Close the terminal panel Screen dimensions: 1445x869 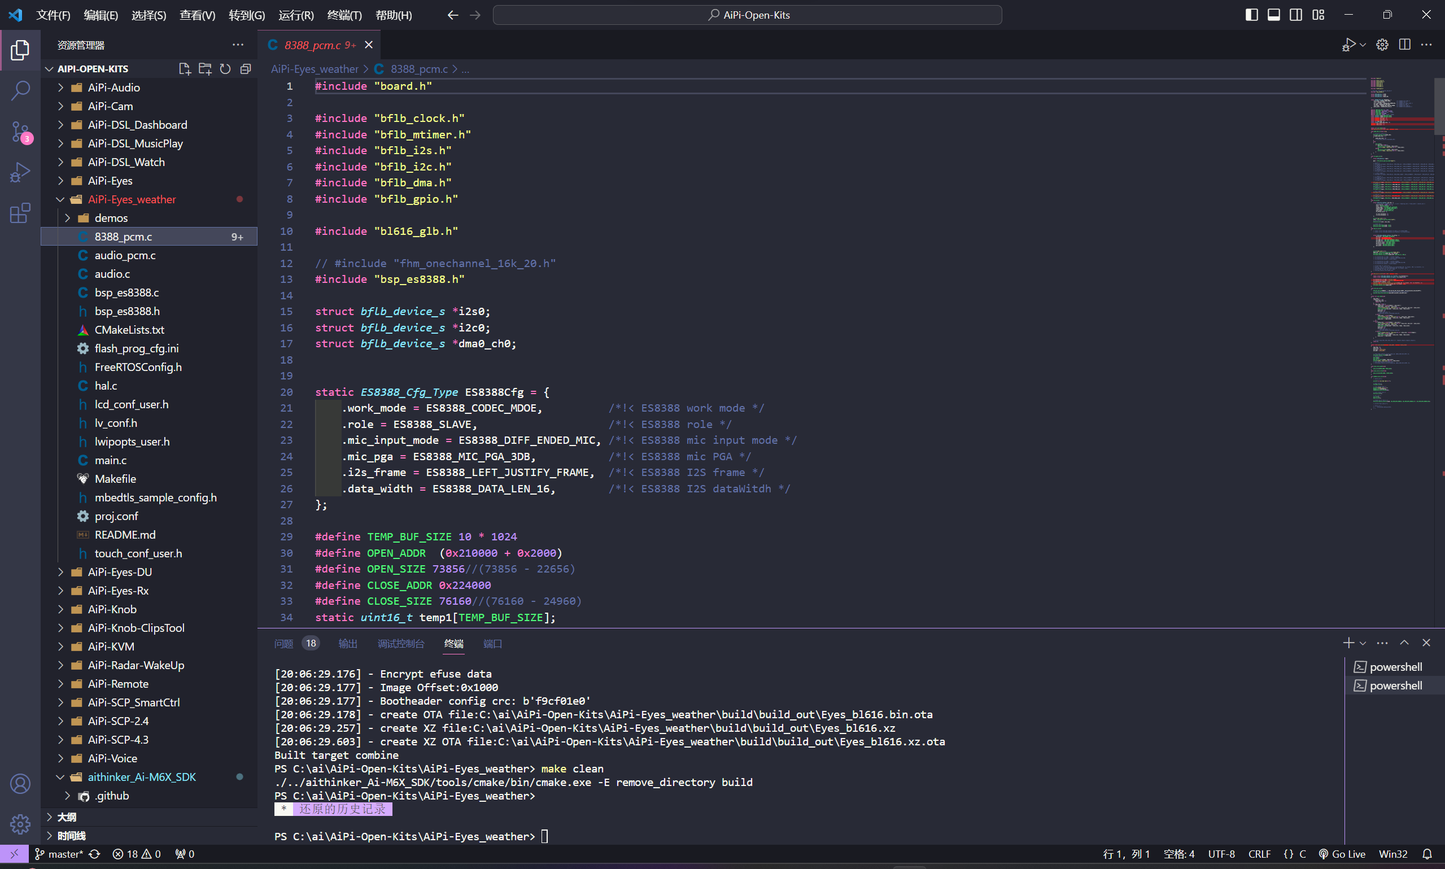tap(1426, 643)
